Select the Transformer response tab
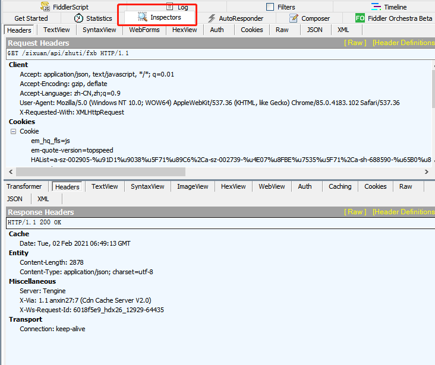 [x=24, y=186]
